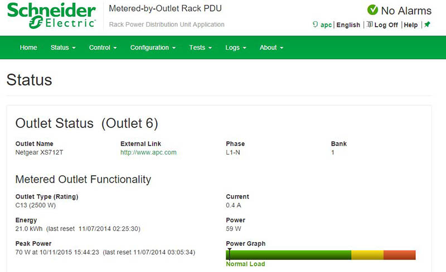Image resolution: width=446 pixels, height=272 pixels.
Task: Click the Outlet Type (Rating) label
Action: 47,196
